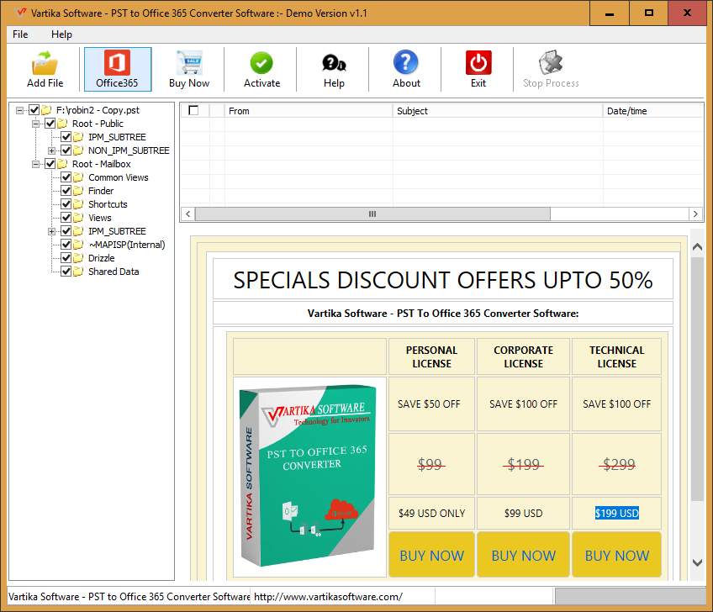Click folder icon beside Root - Public
Image resolution: width=713 pixels, height=612 pixels.
coord(62,124)
